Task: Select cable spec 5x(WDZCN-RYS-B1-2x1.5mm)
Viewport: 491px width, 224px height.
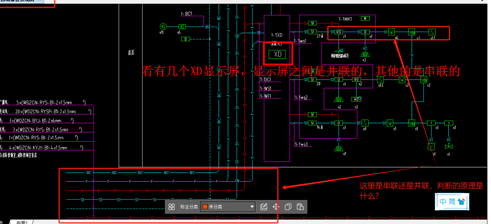Action: click(51, 102)
